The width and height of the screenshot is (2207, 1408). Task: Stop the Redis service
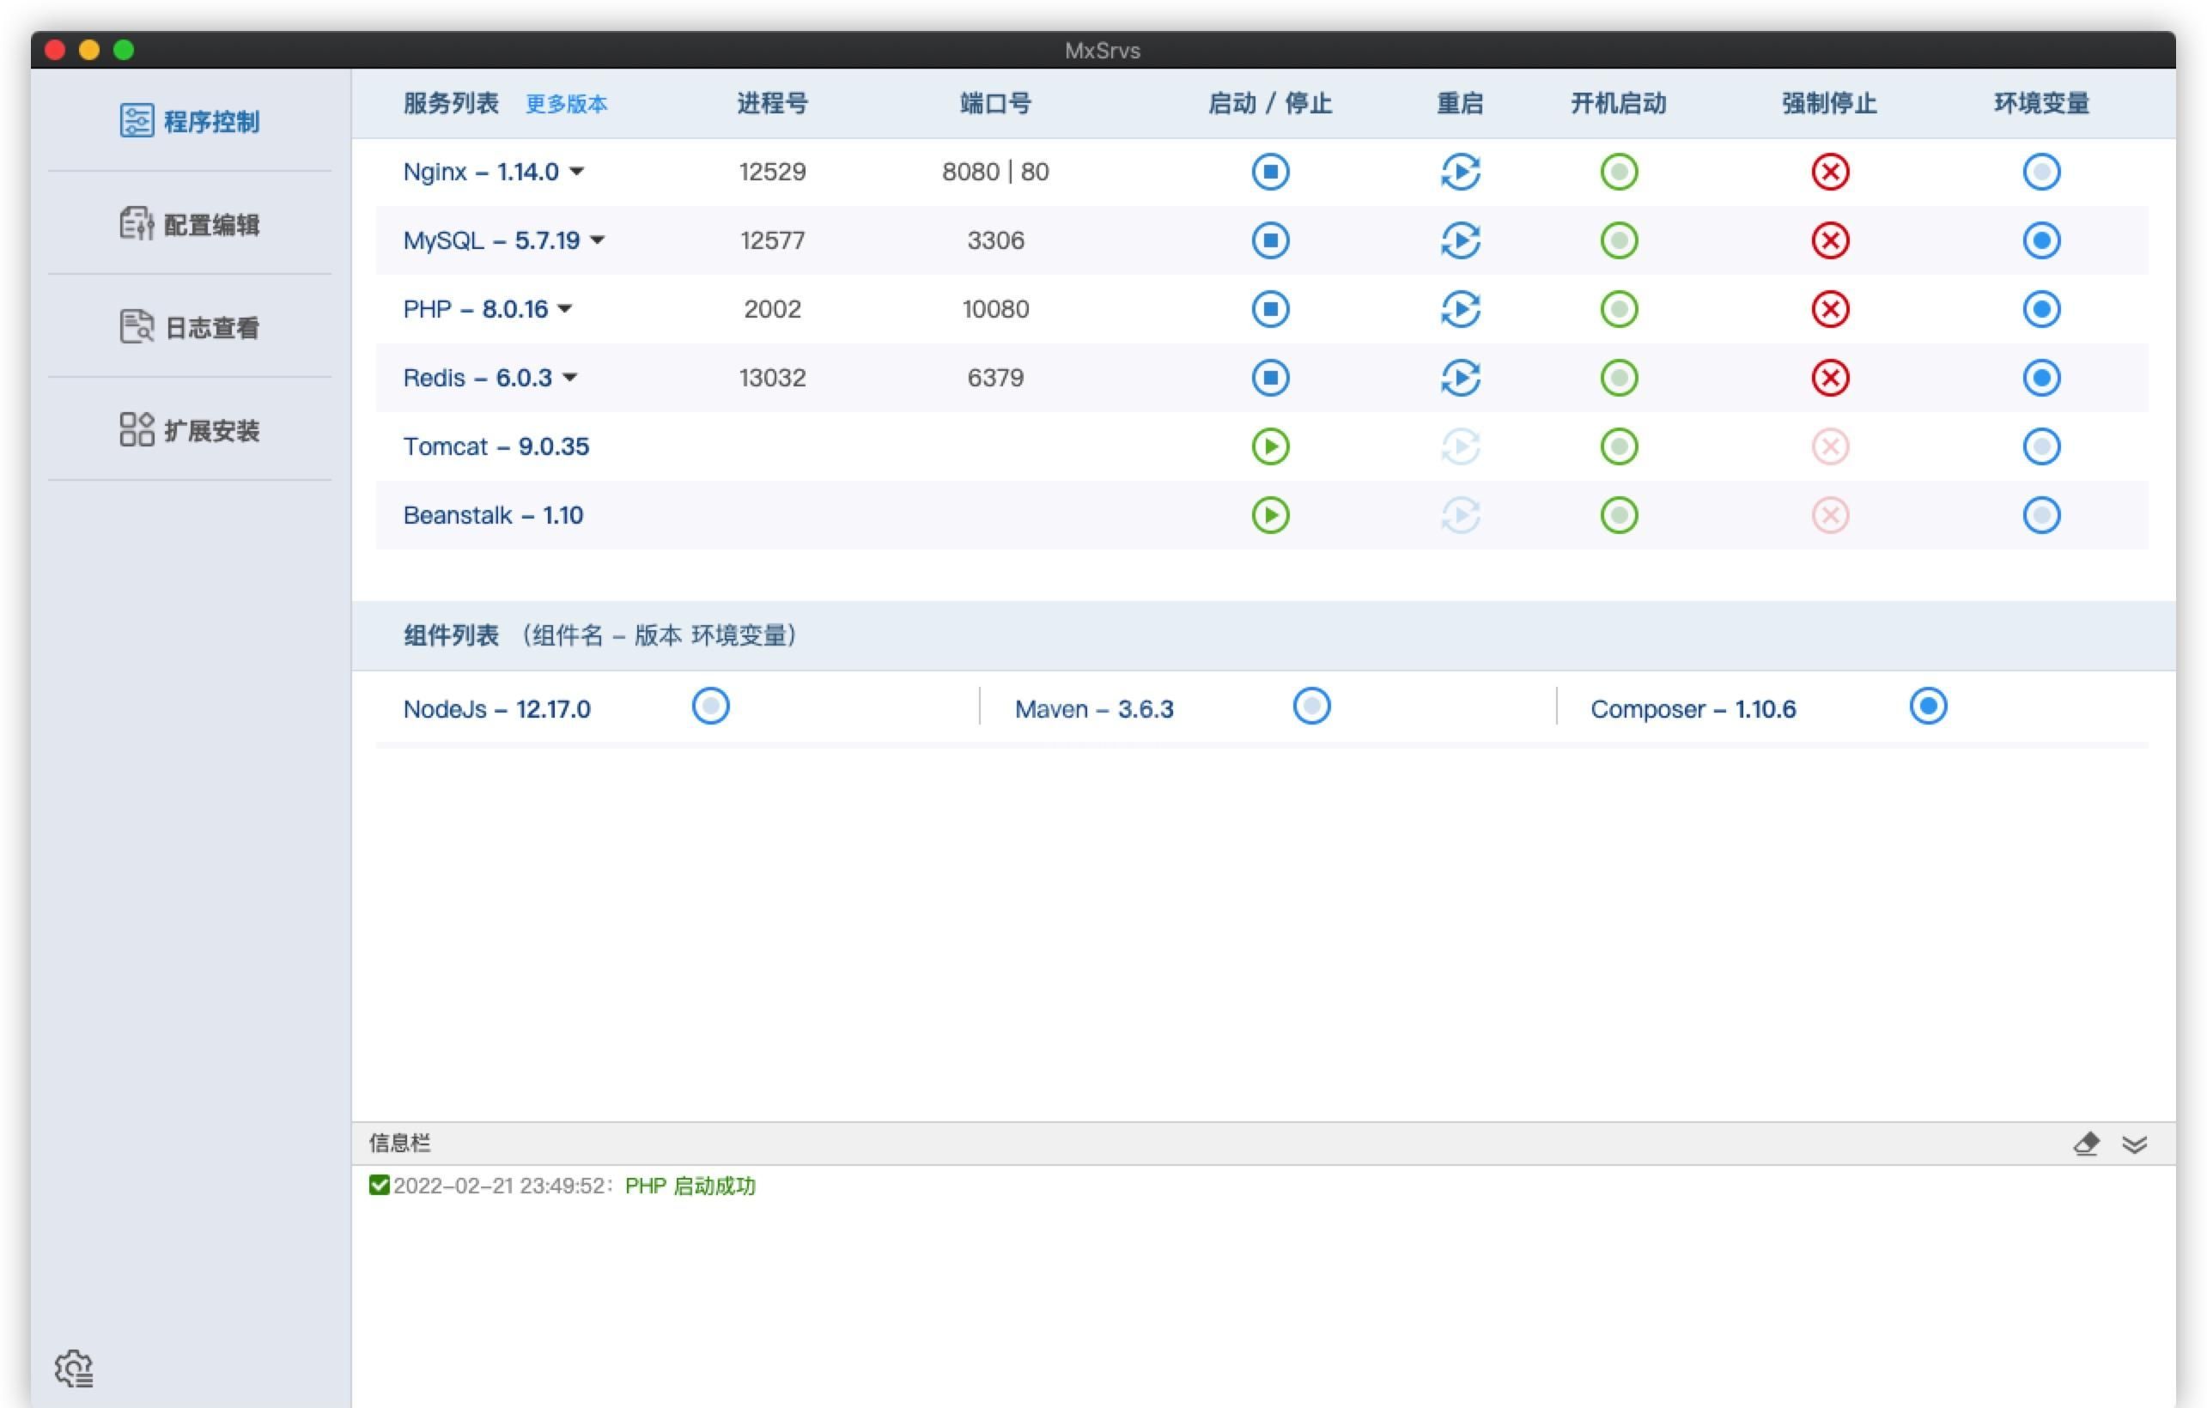point(1270,378)
